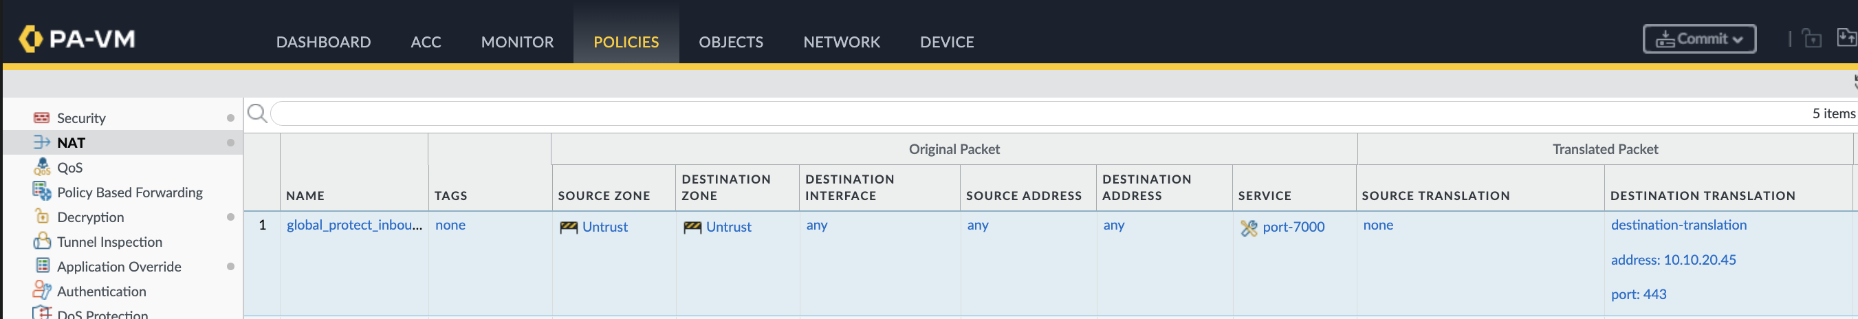Click the search magnifier icon
This screenshot has width=1858, height=319.
[256, 113]
